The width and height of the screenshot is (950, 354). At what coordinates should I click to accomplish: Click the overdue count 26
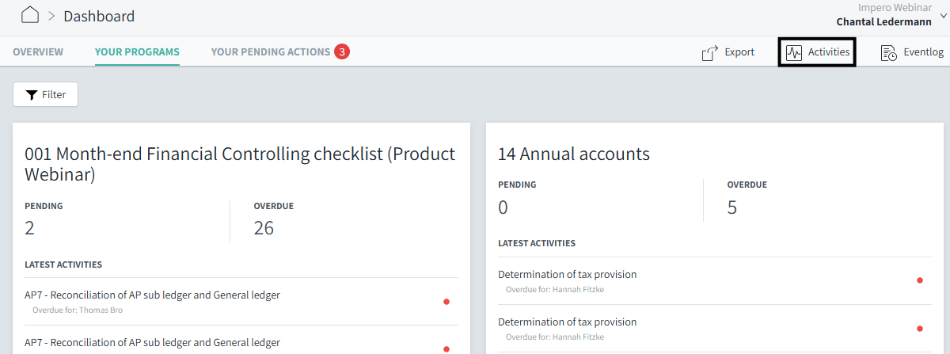[264, 228]
